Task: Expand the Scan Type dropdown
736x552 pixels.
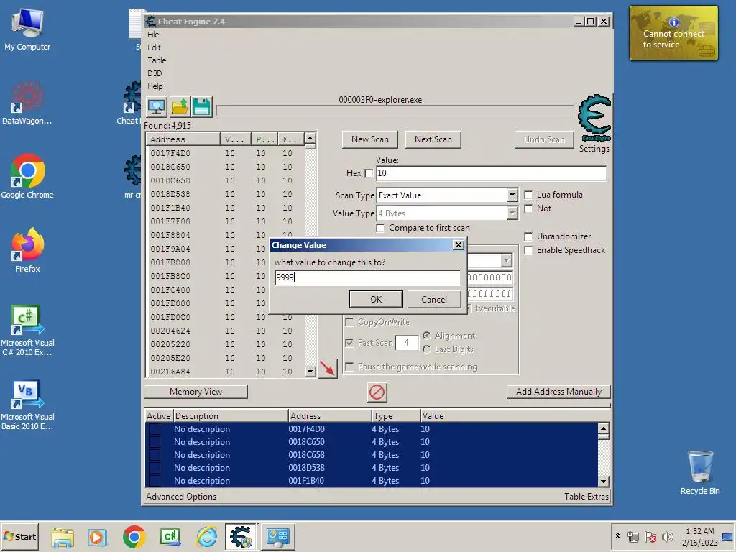Action: pos(512,195)
